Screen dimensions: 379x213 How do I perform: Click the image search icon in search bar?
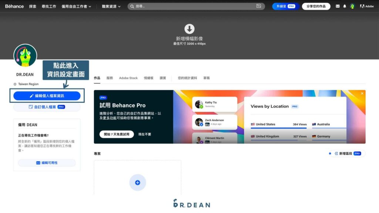(259, 6)
